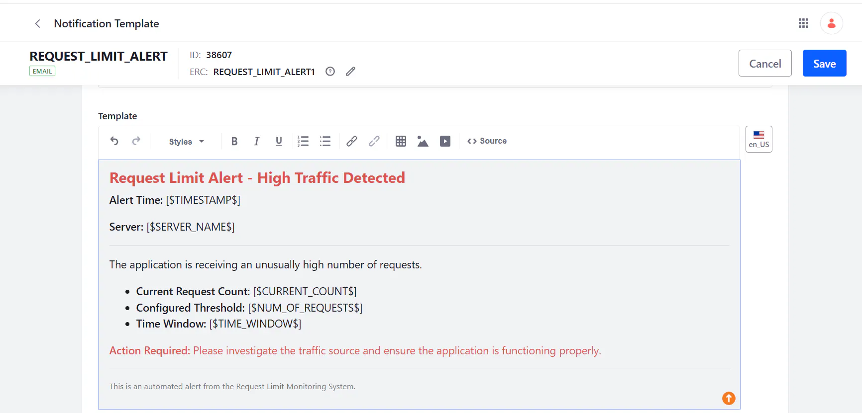This screenshot has height=413, width=862.
Task: Click the 'Notification Template' page header
Action: pyautogui.click(x=107, y=23)
